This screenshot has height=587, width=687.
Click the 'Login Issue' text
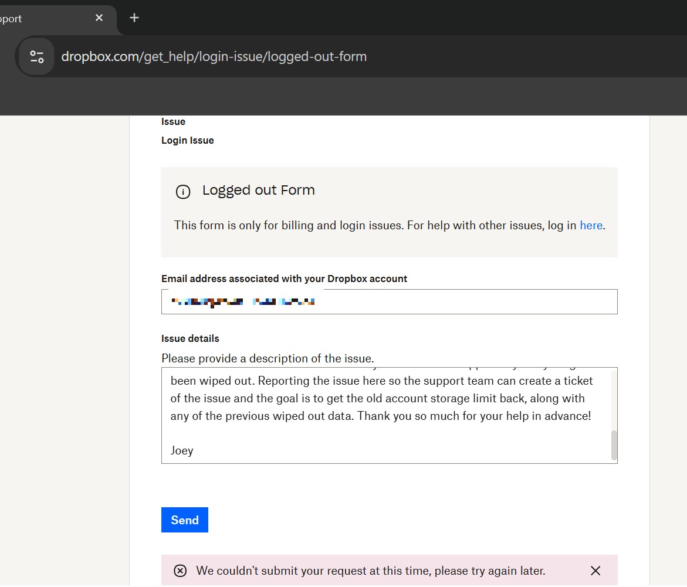pyautogui.click(x=188, y=140)
